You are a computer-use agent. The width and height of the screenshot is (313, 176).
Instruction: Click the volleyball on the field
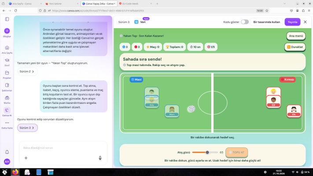coord(191,109)
